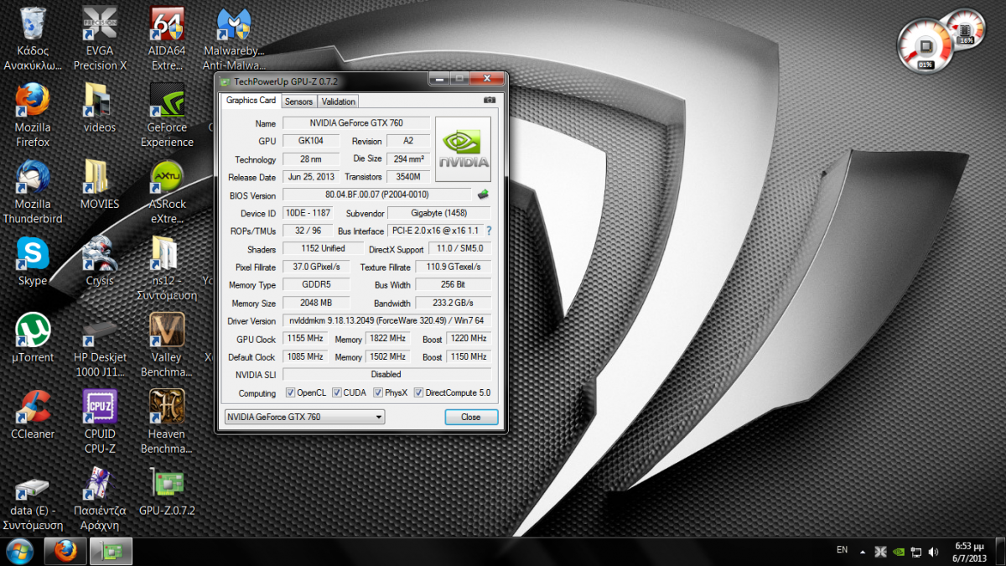Screen dimensions: 1006x566
Task: Select the MOVIES folder desktop icon
Action: click(x=100, y=184)
